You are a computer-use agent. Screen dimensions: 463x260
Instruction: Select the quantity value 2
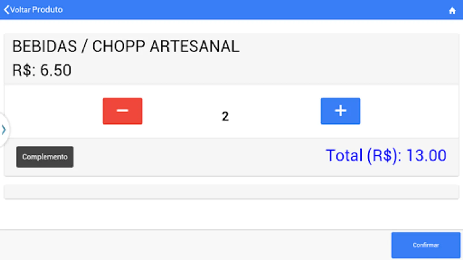coord(225,116)
